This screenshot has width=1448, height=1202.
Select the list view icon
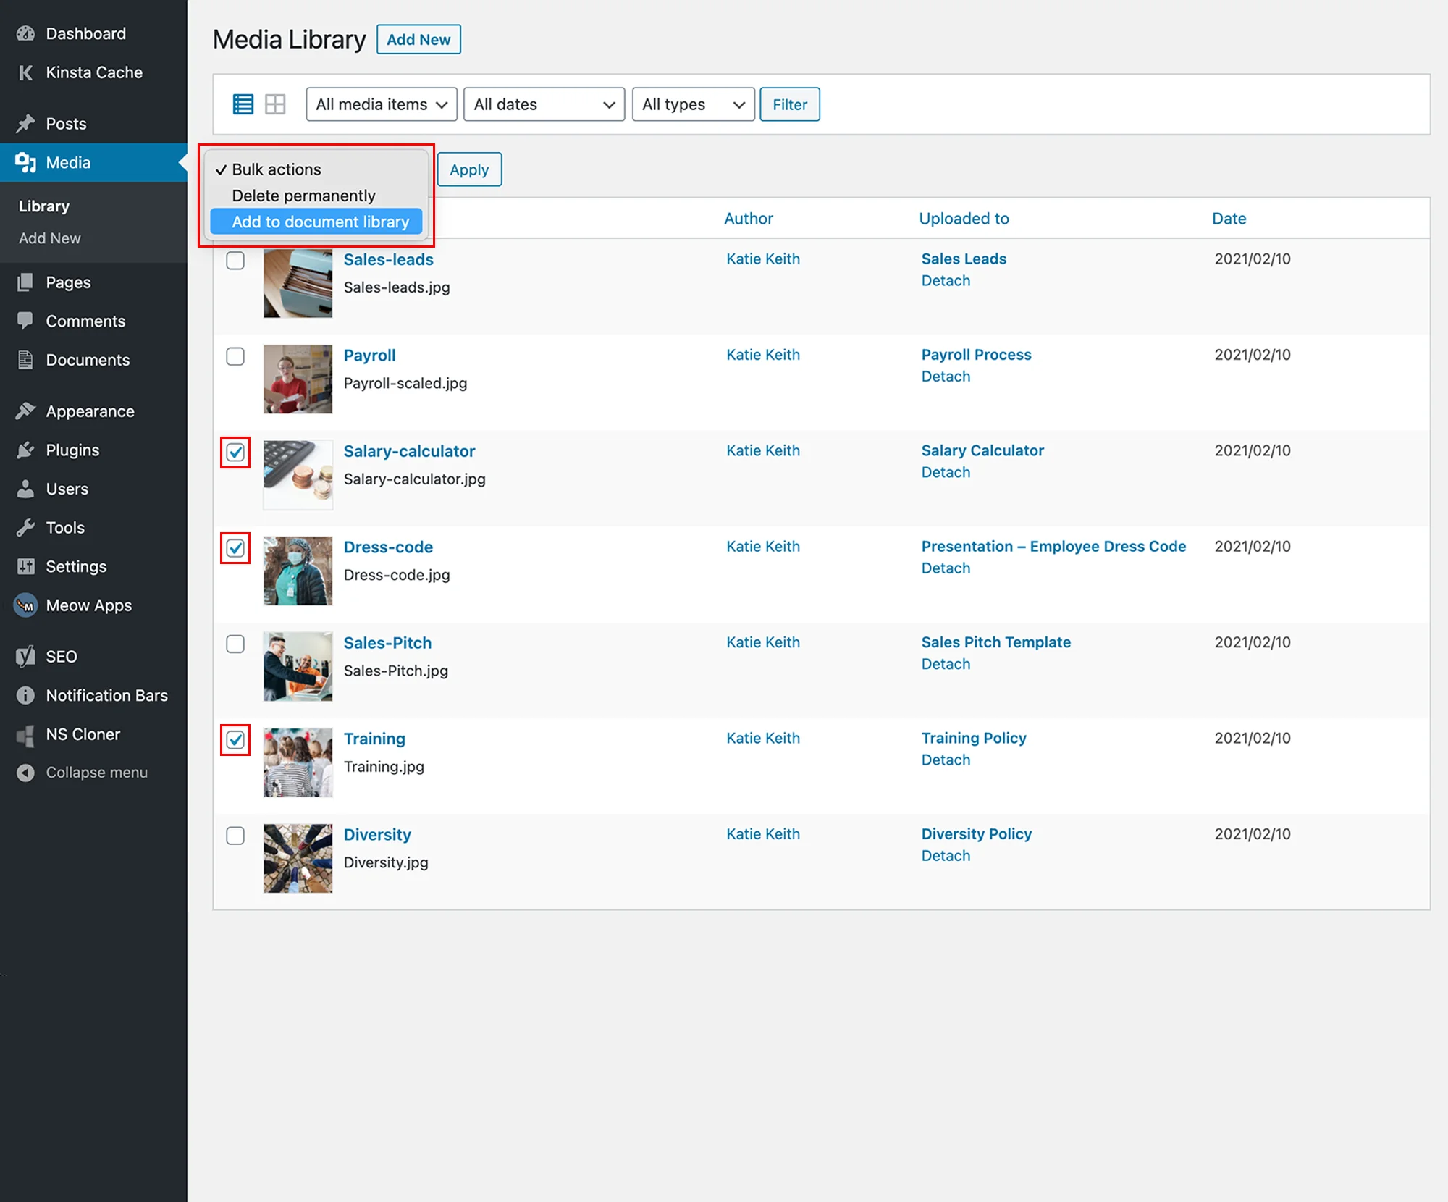click(243, 104)
